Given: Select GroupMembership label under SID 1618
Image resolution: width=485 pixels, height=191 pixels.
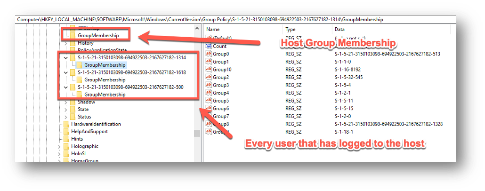Looking at the screenshot, I should (105, 80).
